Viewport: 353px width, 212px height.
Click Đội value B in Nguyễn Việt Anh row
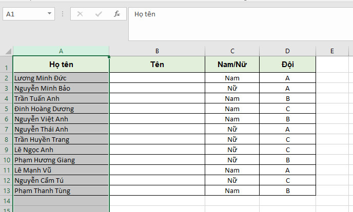pyautogui.click(x=288, y=119)
